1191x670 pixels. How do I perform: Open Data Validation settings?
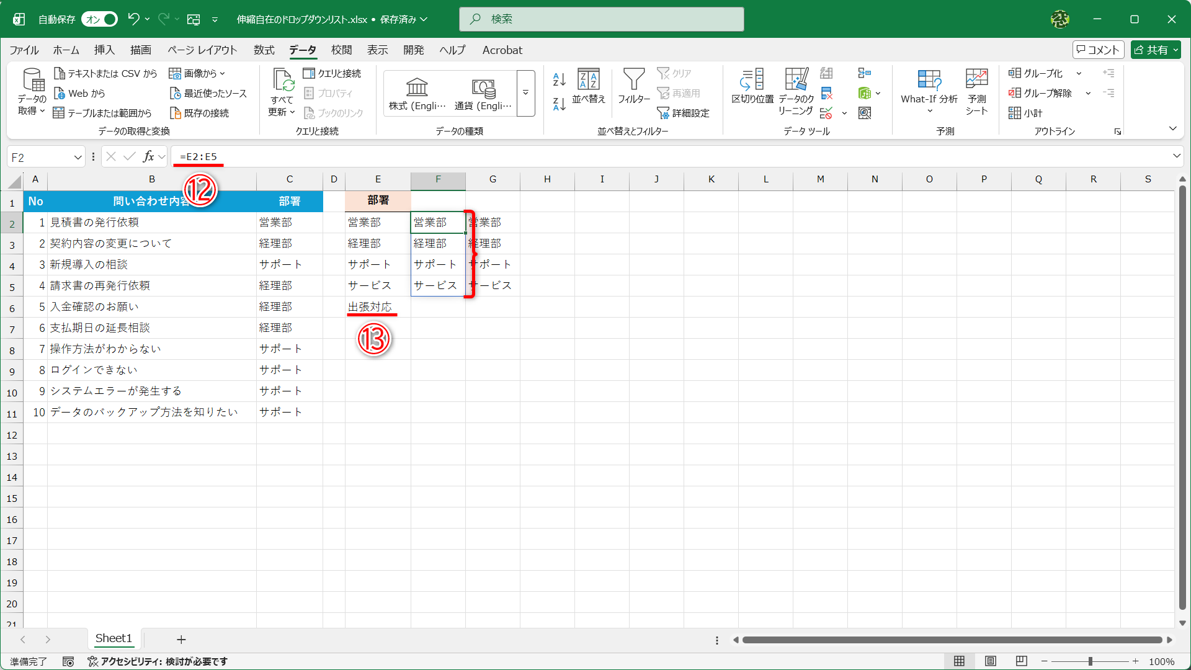(826, 113)
